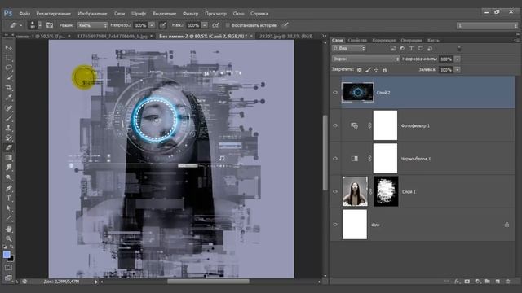Select Слой 1 layer mask thumbnail

386,191
